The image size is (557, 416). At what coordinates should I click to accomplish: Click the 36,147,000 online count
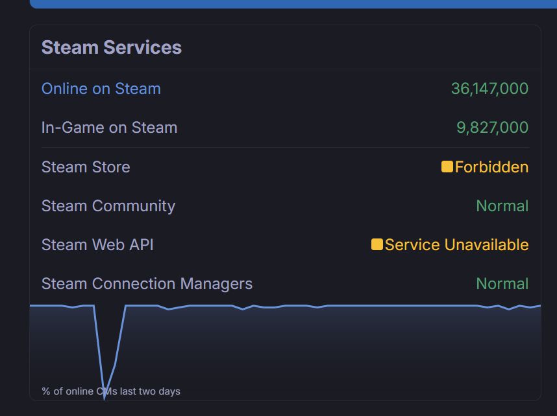point(489,89)
